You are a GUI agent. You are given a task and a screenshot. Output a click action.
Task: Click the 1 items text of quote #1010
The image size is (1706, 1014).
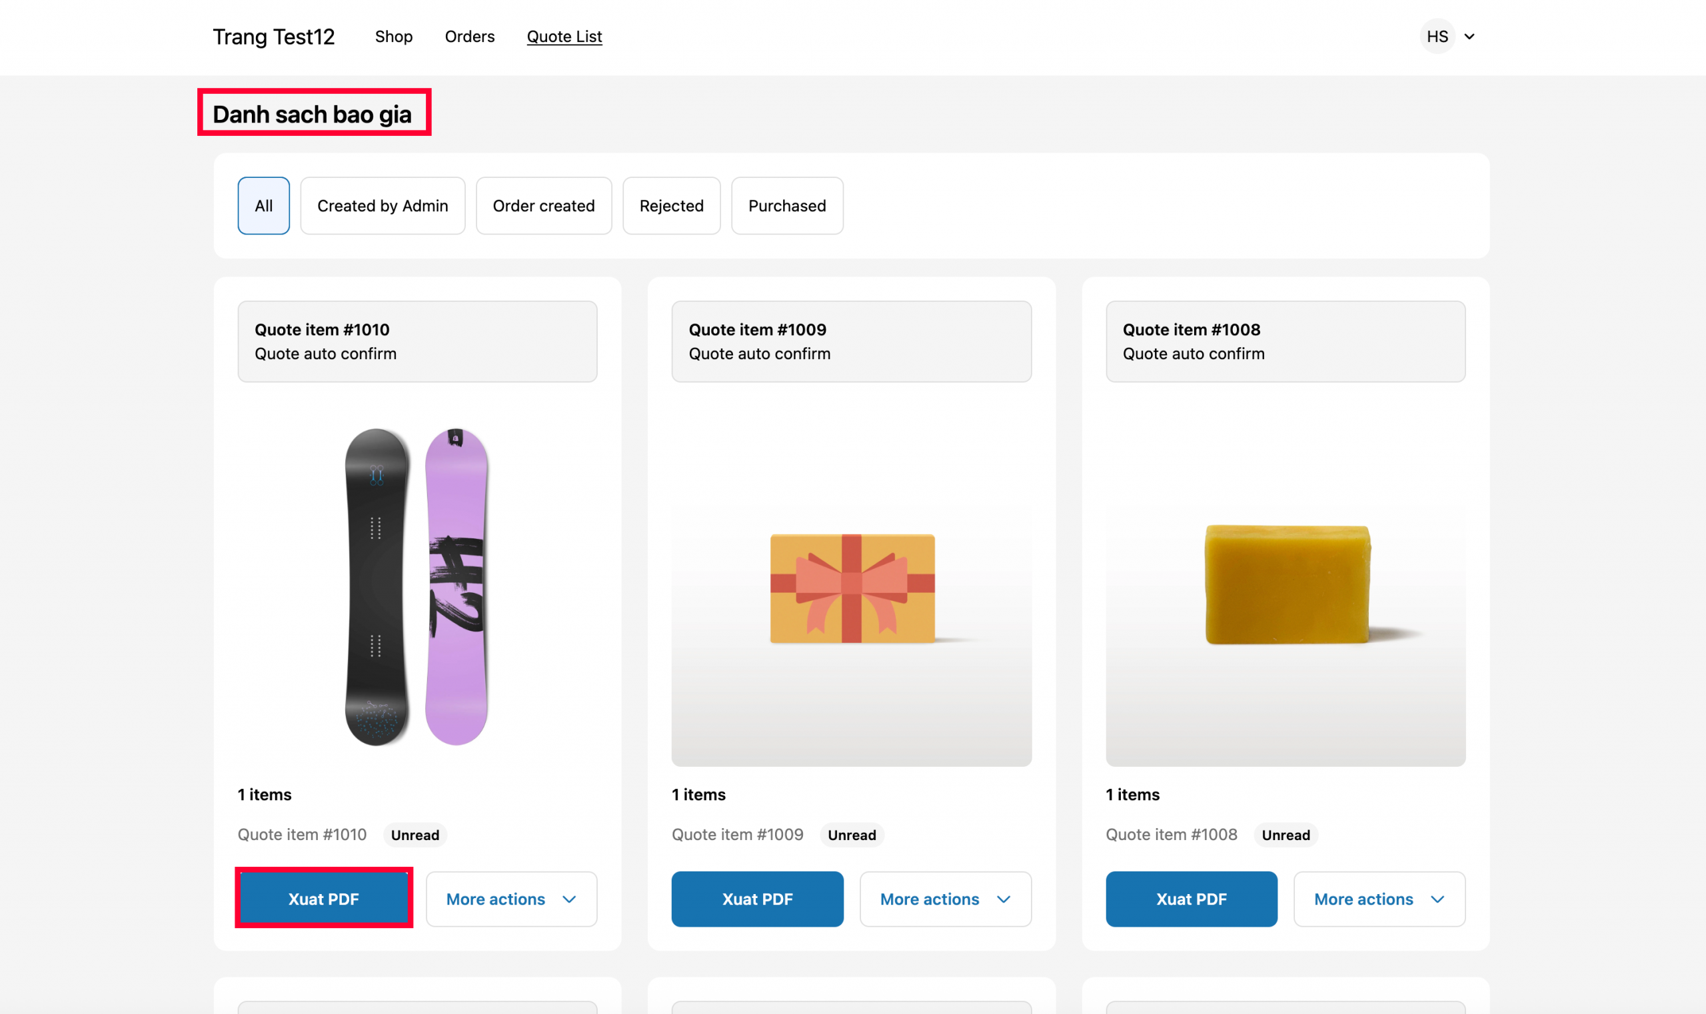point(265,794)
